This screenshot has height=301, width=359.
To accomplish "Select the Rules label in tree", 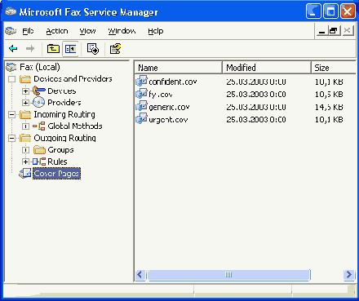I will 57,162.
